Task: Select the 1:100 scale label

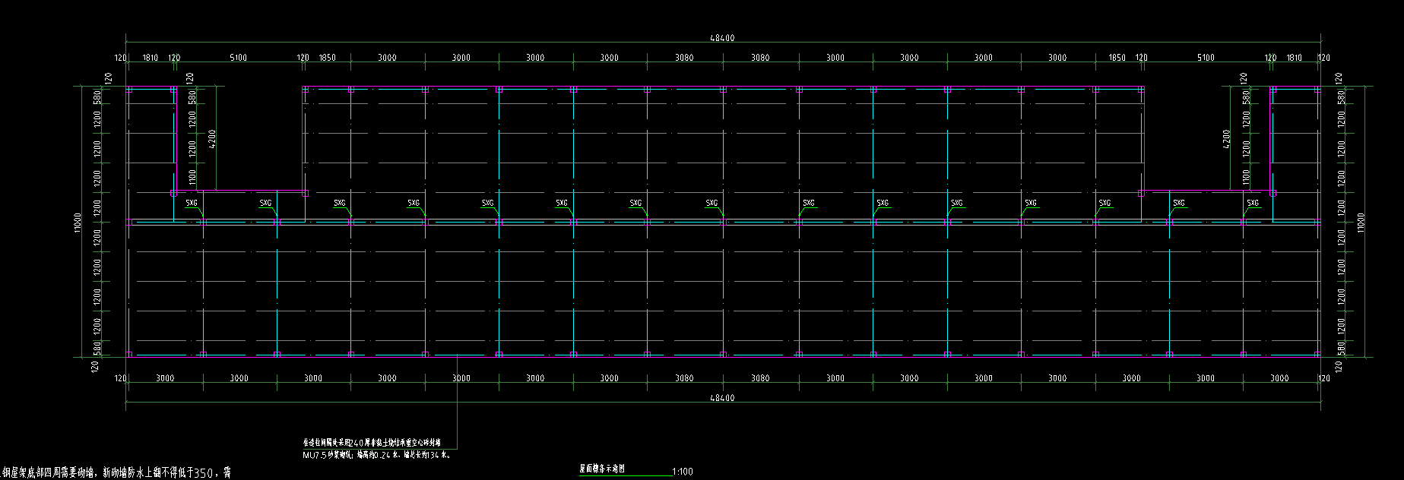Action: pyautogui.click(x=683, y=472)
